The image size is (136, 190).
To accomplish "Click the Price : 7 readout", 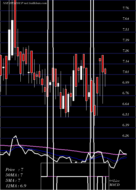I will (x=14, y=170).
